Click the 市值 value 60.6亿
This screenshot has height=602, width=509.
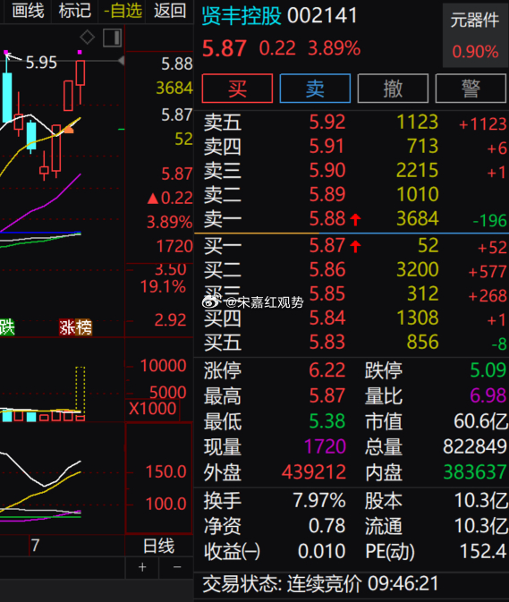(x=480, y=421)
